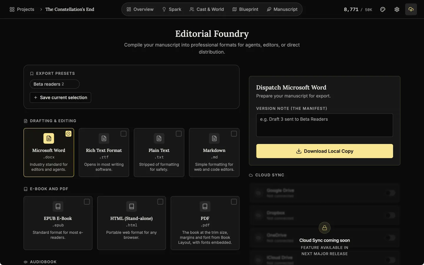Select the Markdown title text

(x=214, y=150)
